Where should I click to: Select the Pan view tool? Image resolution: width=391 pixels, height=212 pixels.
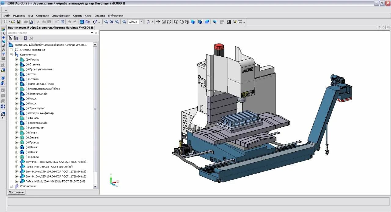pos(158,22)
